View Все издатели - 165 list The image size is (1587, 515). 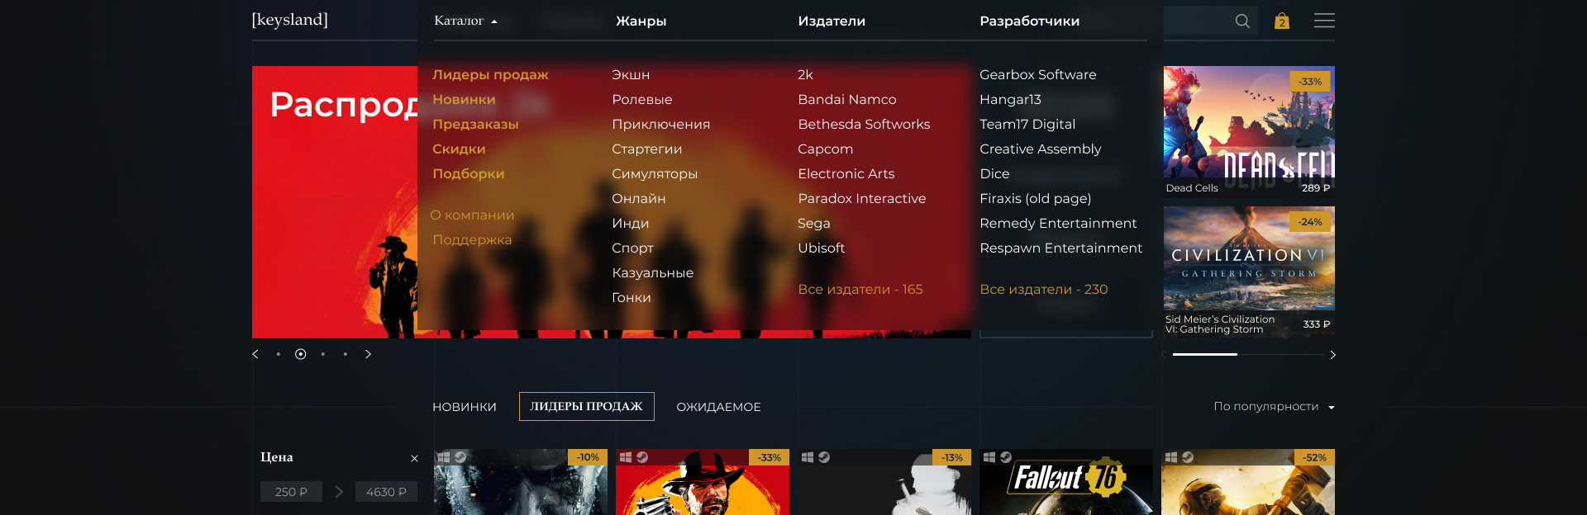(860, 289)
